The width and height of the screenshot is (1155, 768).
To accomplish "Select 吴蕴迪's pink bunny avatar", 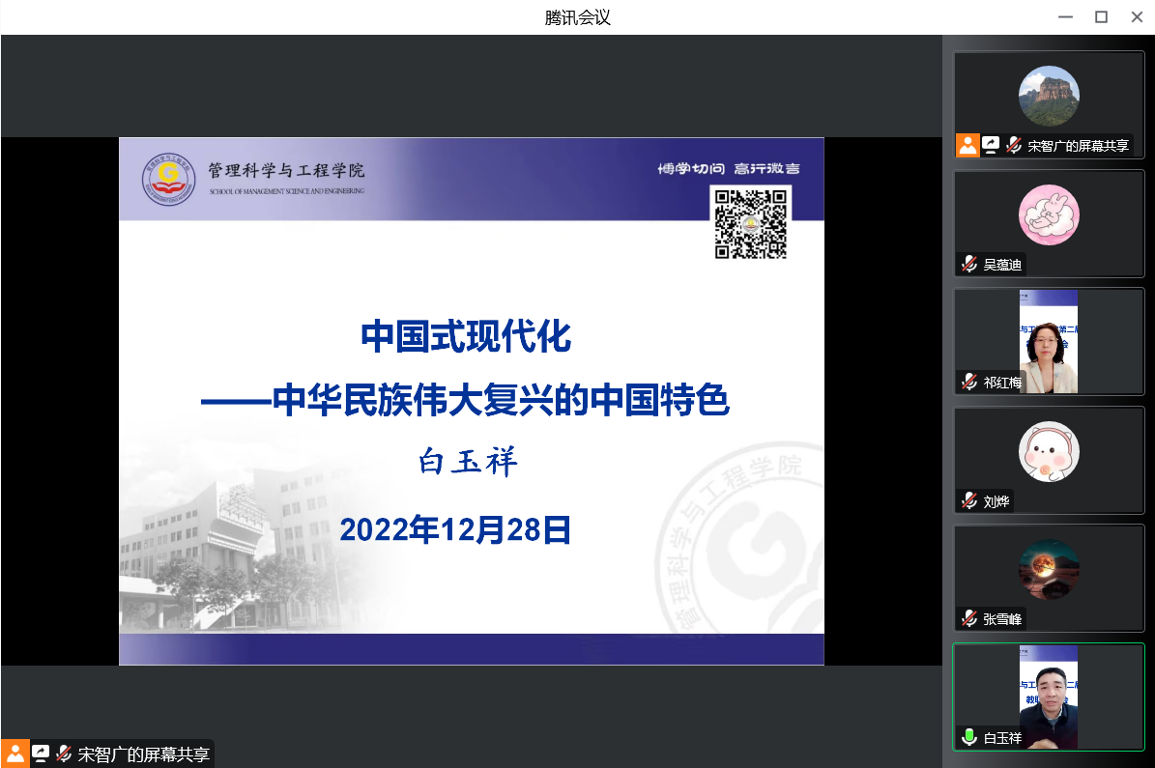I will click(1049, 214).
